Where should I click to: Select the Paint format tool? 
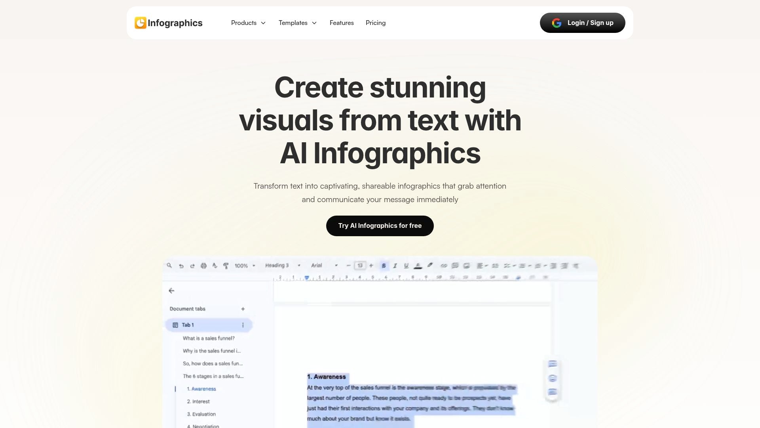(226, 266)
